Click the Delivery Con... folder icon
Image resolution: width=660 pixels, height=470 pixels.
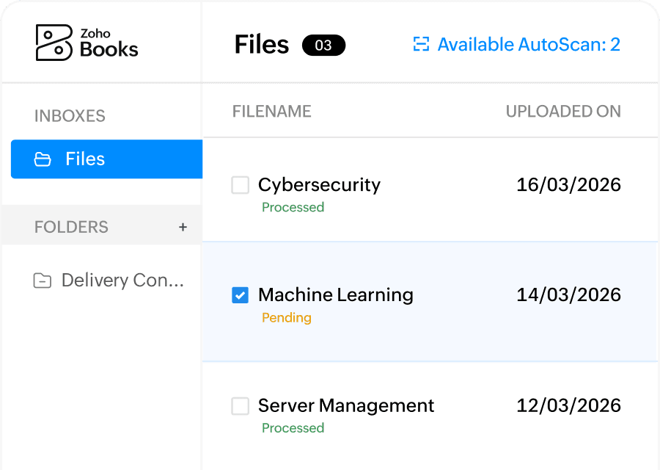point(42,281)
